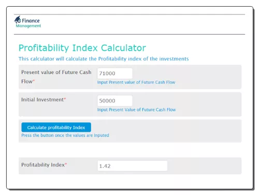Click the Finance Management logo text
The width and height of the screenshot is (259, 195).
pyautogui.click(x=28, y=23)
